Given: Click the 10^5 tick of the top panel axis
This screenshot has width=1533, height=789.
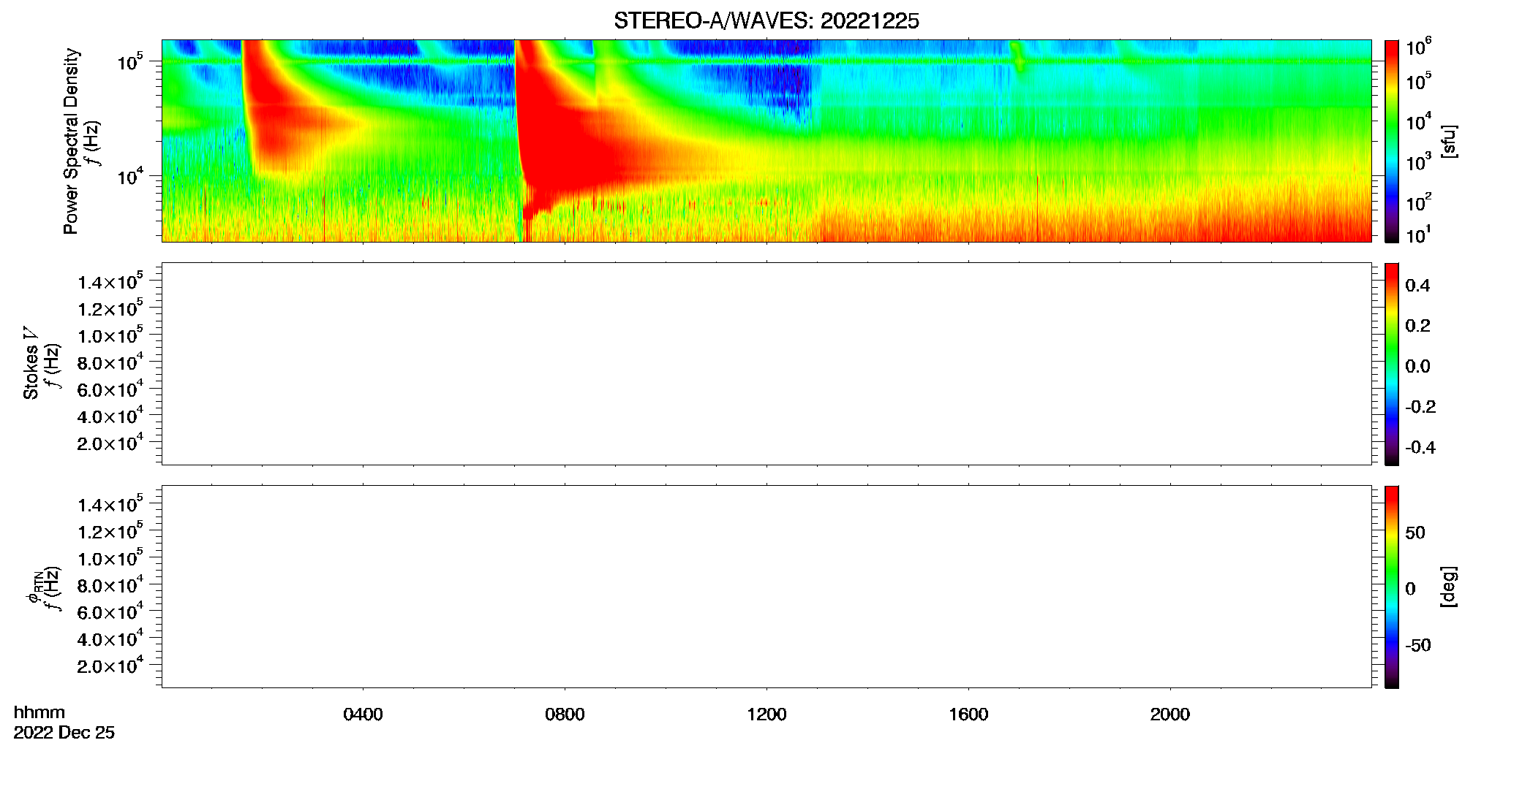Looking at the screenshot, I should (129, 62).
